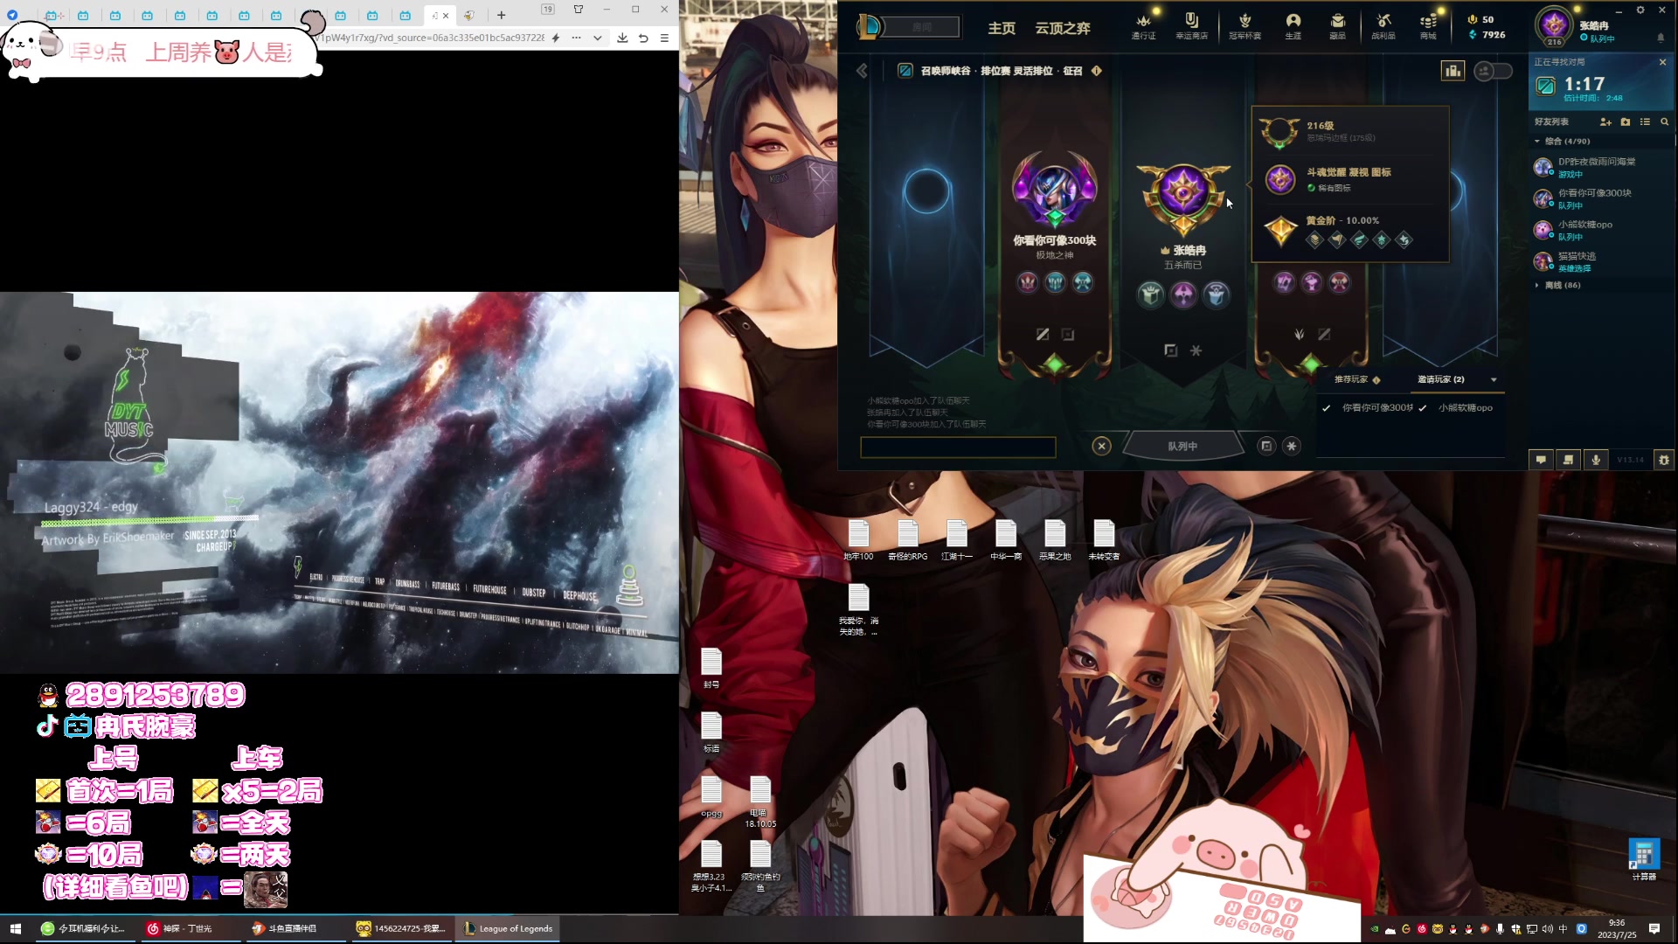
Task: Click browser download icon
Action: 622,38
